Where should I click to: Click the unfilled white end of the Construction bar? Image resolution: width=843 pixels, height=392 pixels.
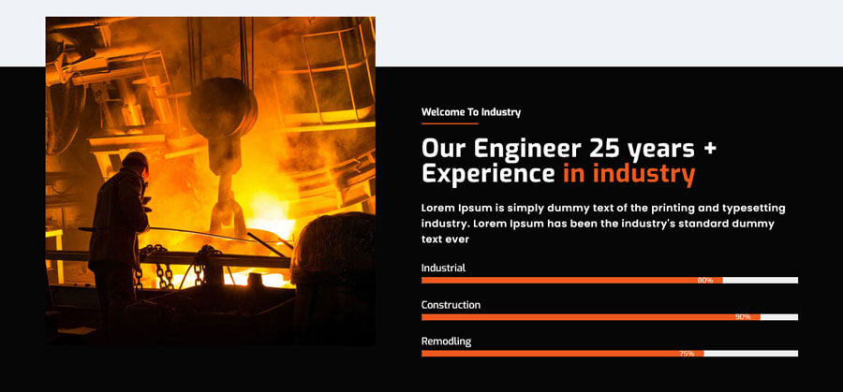tap(779, 317)
